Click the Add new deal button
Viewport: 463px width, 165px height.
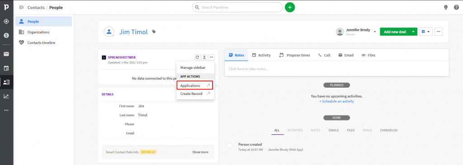[x=395, y=32]
